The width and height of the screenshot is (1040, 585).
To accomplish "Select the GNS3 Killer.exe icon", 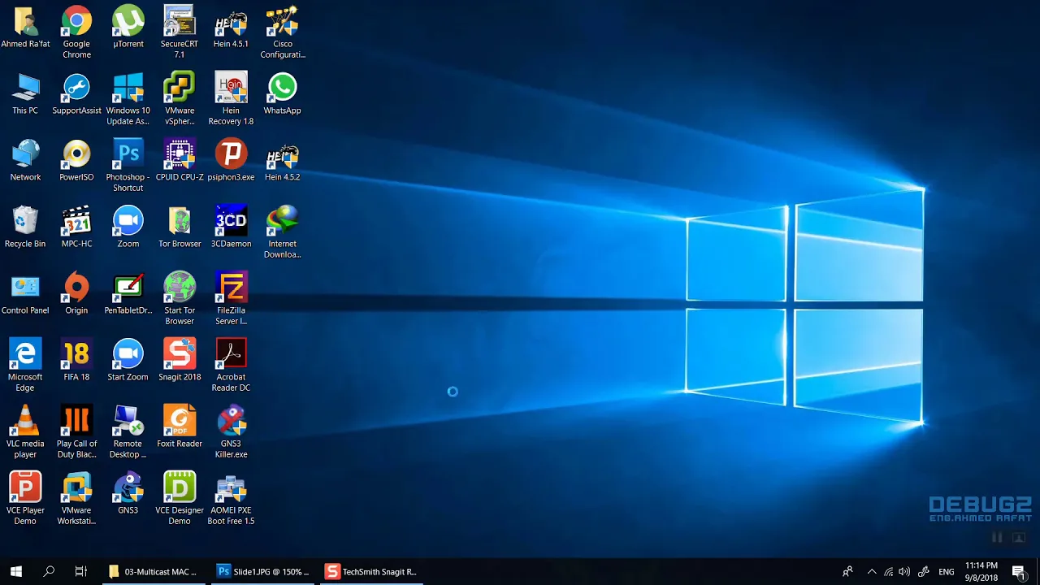I will pyautogui.click(x=231, y=432).
